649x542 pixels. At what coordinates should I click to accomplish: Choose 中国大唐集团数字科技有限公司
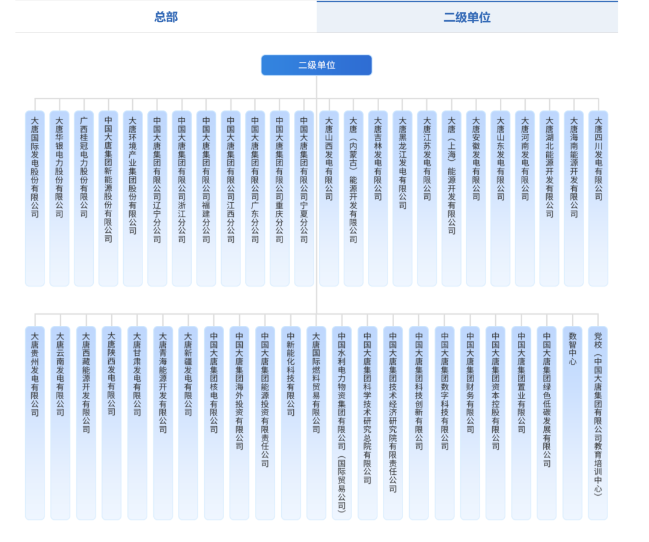click(x=445, y=423)
